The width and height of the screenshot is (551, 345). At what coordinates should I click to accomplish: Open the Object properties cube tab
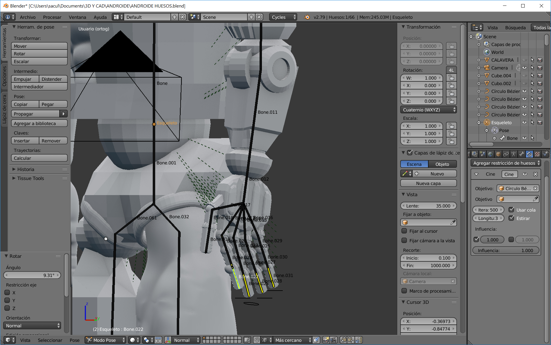click(x=498, y=154)
